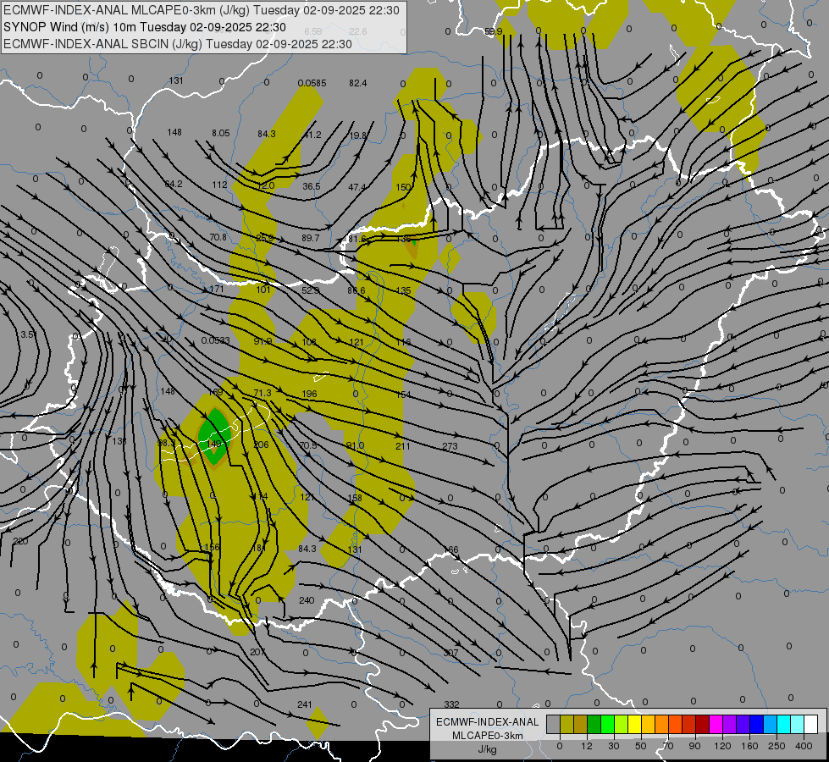Viewport: 829px width, 762px height.
Task: Select the SYNOP Wind 10m title line
Action: point(144,27)
